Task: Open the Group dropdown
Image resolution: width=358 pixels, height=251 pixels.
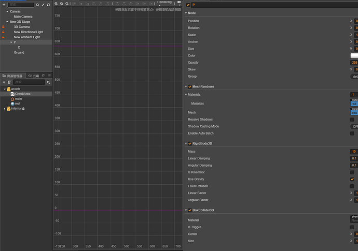Action: tap(354, 77)
